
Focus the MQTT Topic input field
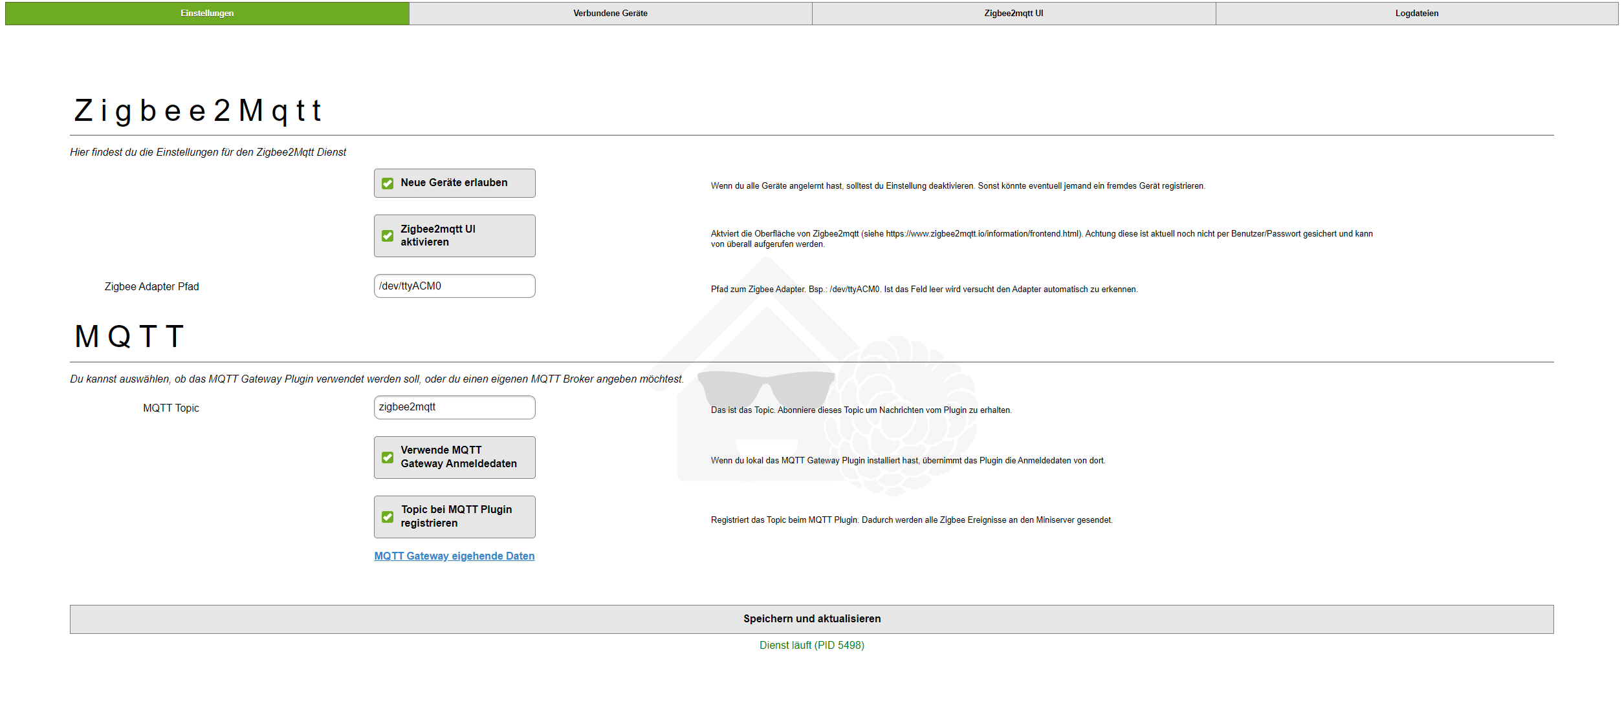[x=454, y=408]
